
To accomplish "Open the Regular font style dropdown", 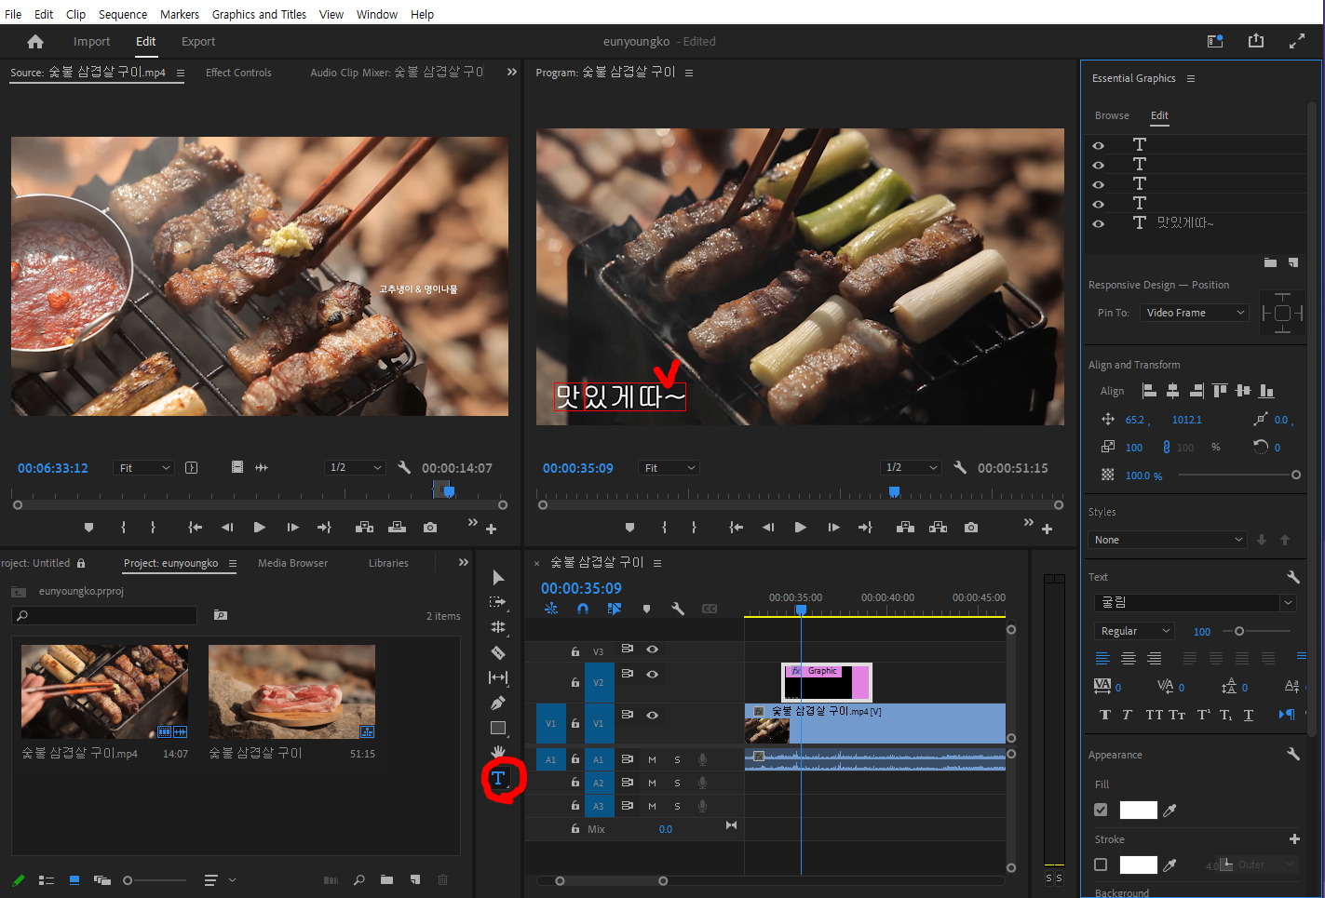I will tap(1133, 631).
